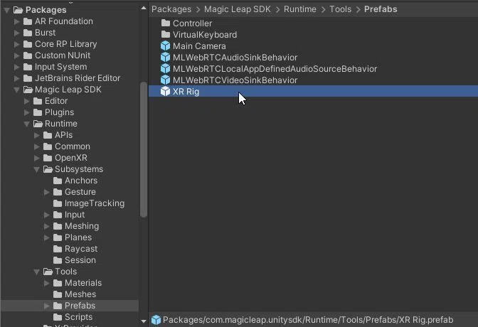Select the Editor folder in tree

point(56,101)
